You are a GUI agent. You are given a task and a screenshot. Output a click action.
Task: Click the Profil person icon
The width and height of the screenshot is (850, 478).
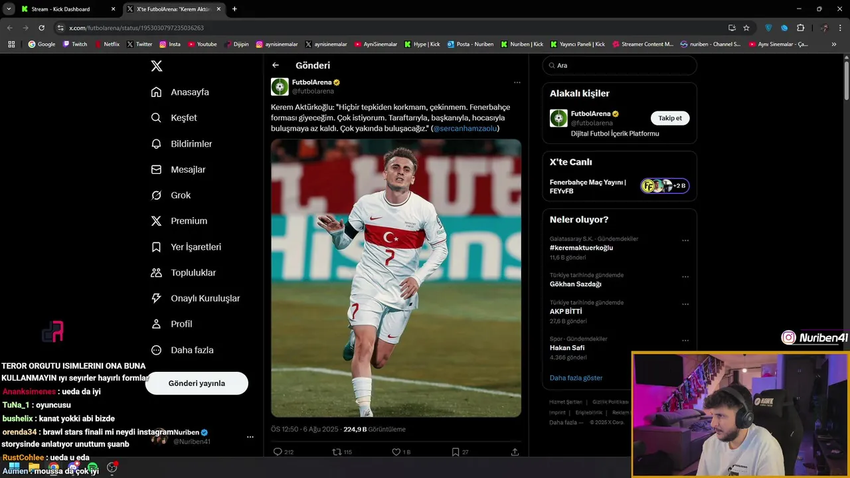click(156, 324)
